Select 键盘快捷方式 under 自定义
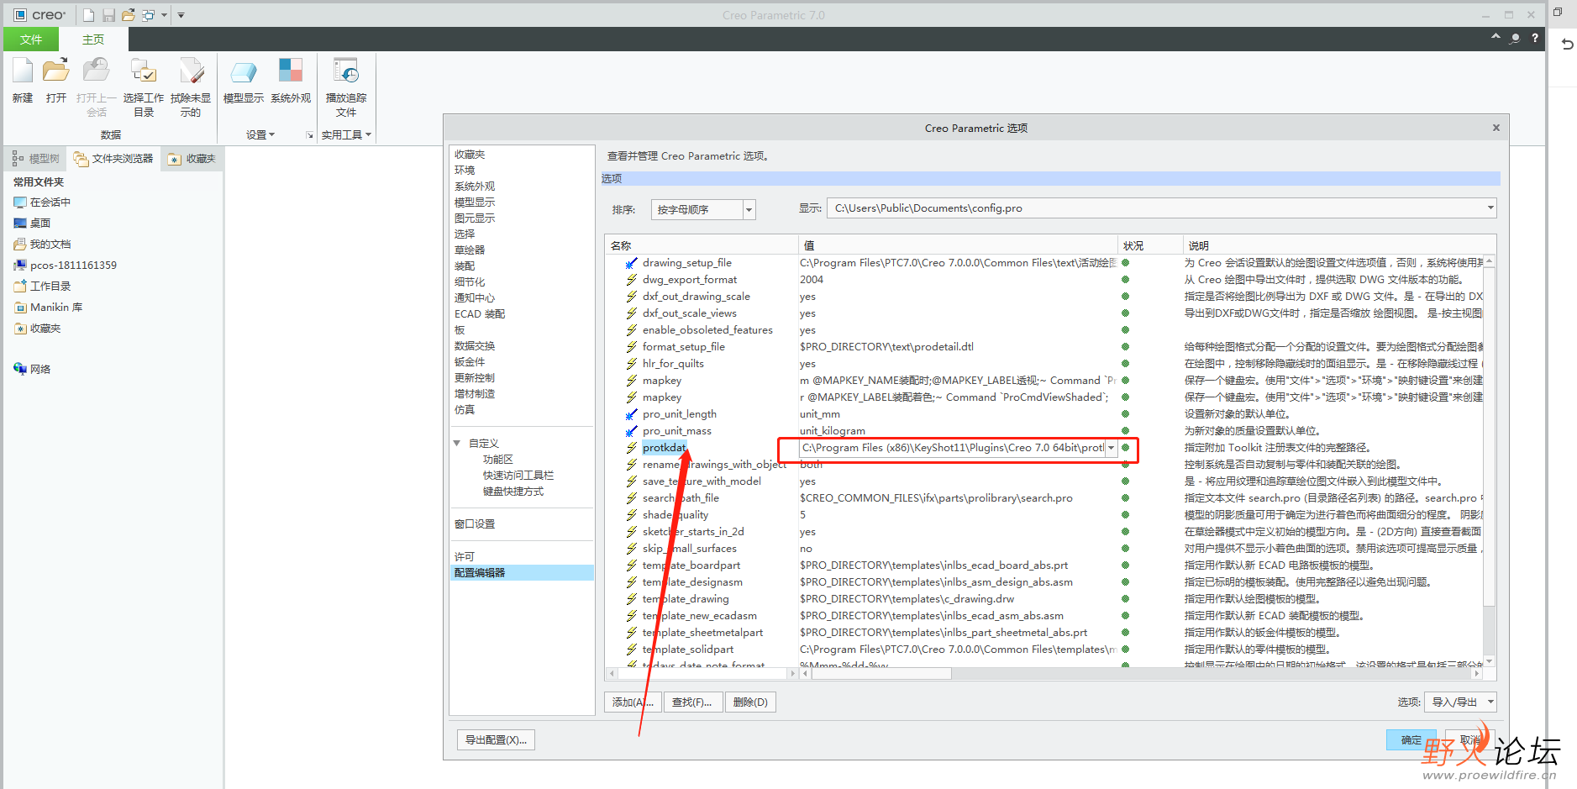Image resolution: width=1577 pixels, height=789 pixels. click(513, 492)
